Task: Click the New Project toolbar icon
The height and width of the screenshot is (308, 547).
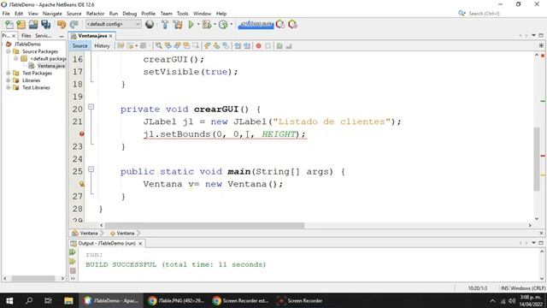Action: 21,25
